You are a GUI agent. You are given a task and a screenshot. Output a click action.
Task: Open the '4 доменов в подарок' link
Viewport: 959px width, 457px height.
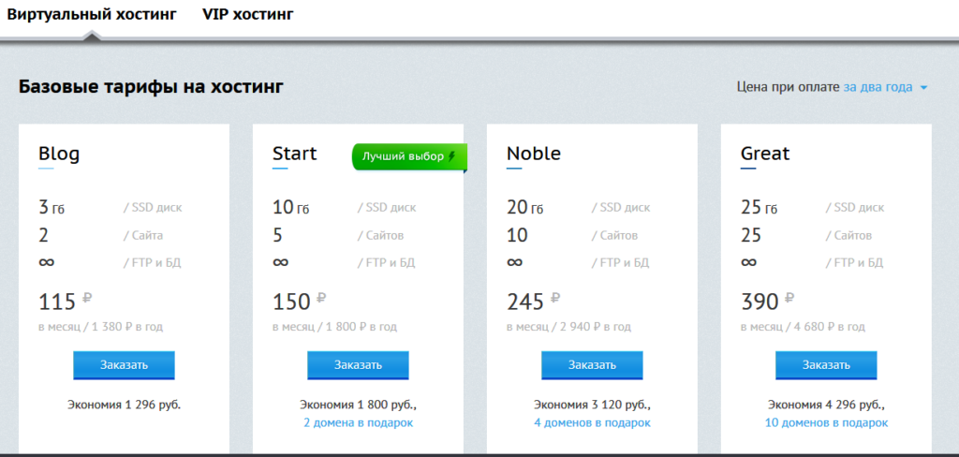[592, 423]
